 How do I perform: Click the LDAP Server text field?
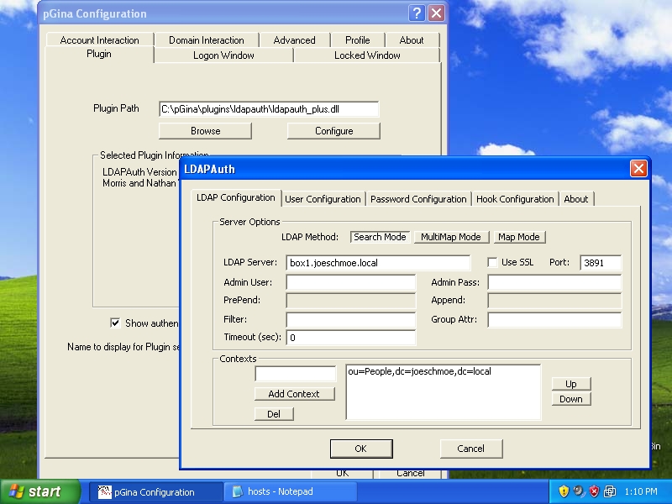pos(378,263)
